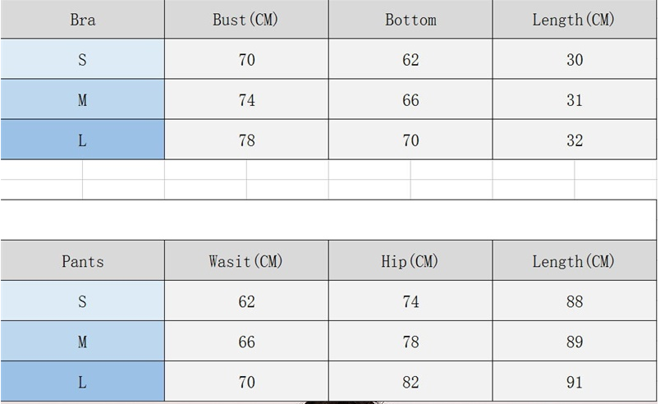Click the Pants table's Length(CM) header
Image resolution: width=660 pixels, height=404 pixels.
tap(574, 261)
